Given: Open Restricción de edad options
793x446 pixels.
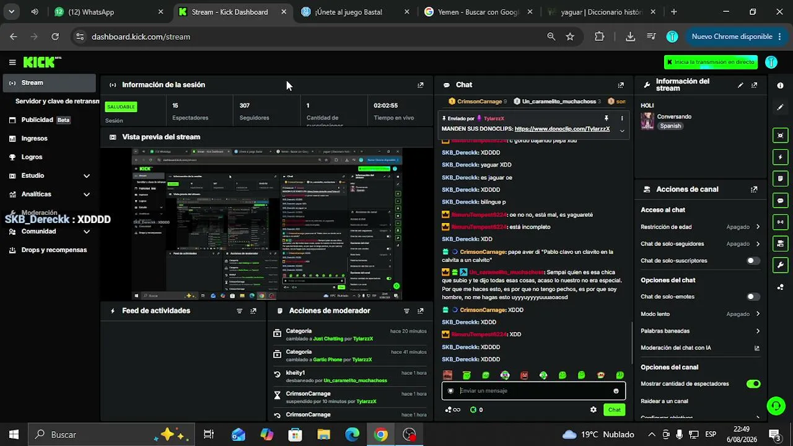Looking at the screenshot, I should tap(700, 227).
